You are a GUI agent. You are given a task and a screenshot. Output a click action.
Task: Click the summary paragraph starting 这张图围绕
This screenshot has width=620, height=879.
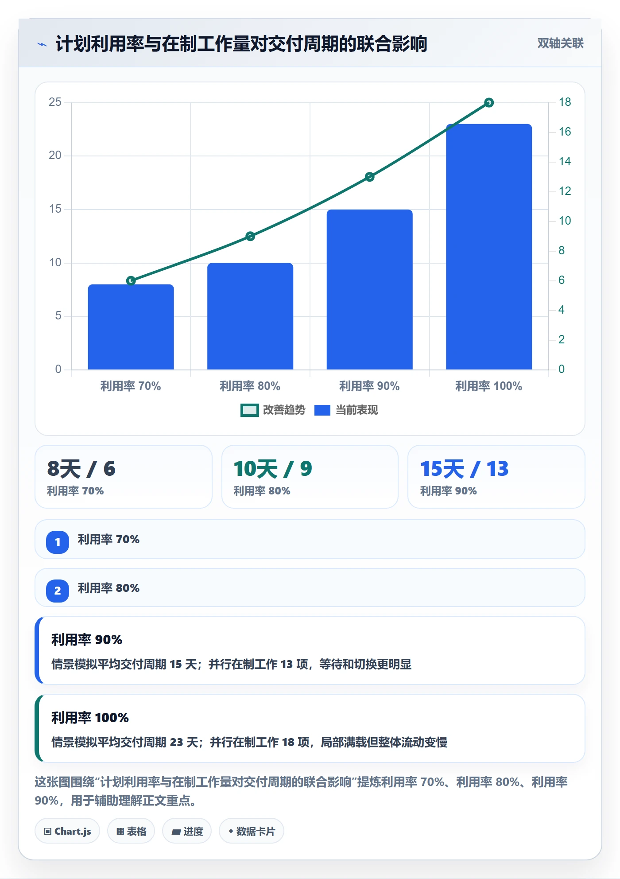pyautogui.click(x=301, y=791)
